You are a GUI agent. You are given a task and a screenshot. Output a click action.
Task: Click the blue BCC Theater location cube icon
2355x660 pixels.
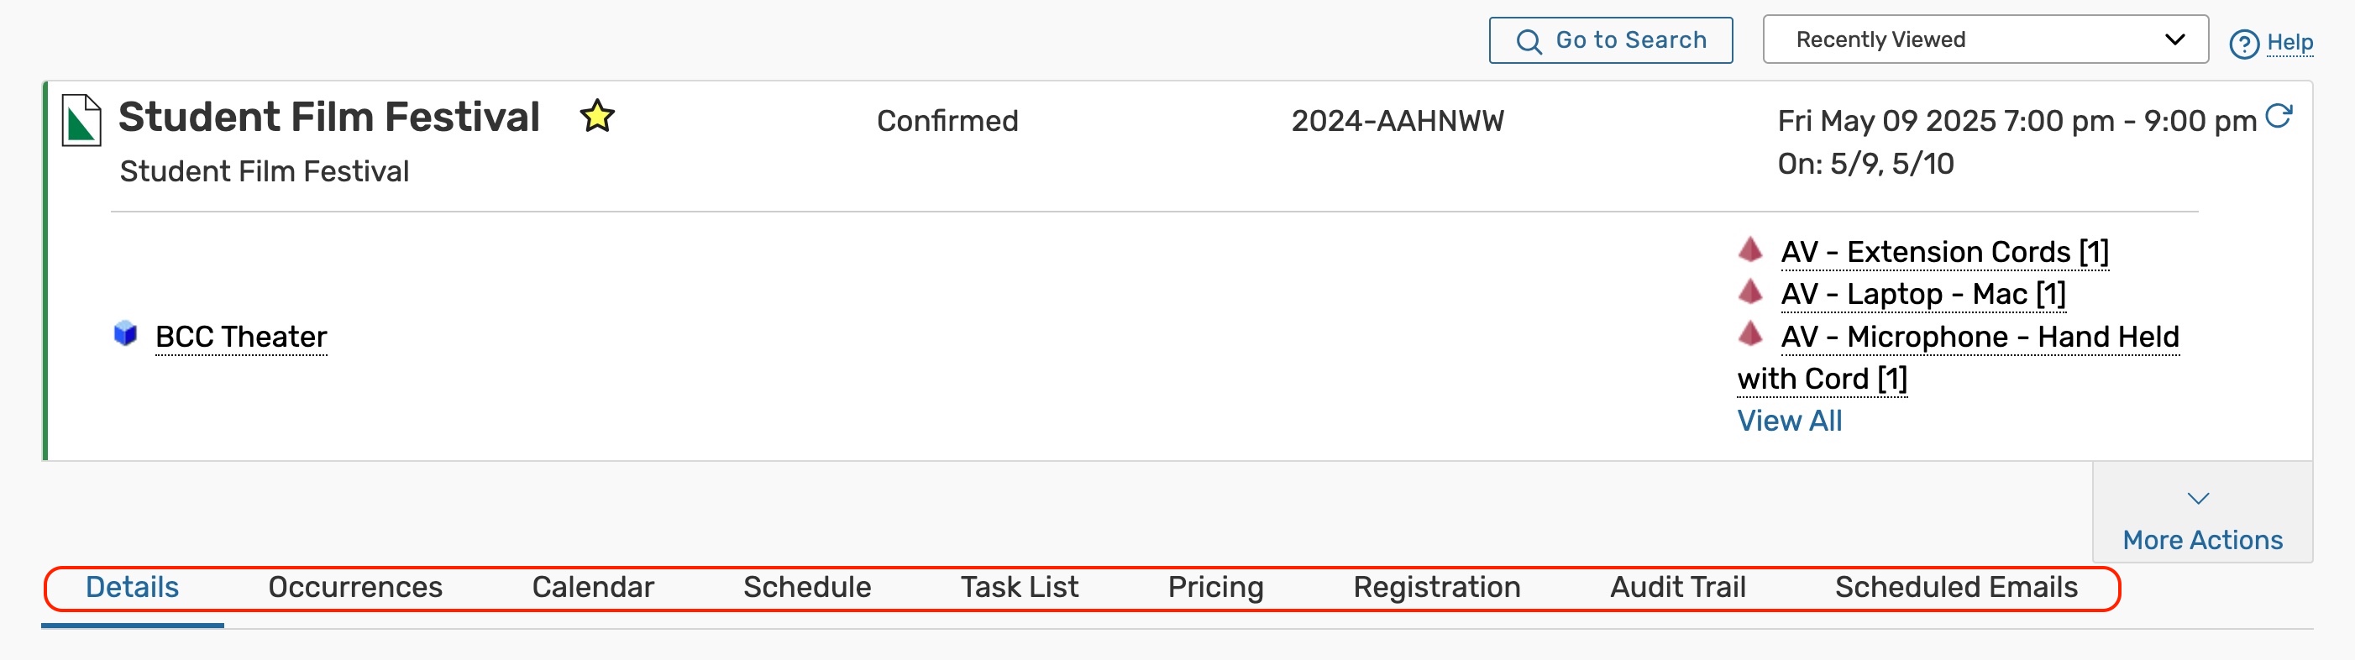click(125, 333)
